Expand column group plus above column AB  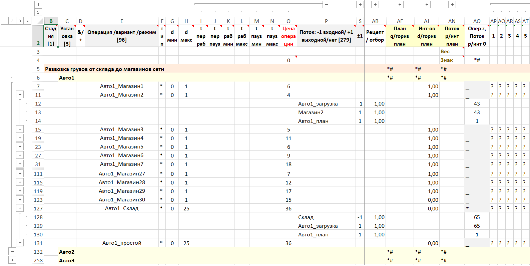pos(375,5)
